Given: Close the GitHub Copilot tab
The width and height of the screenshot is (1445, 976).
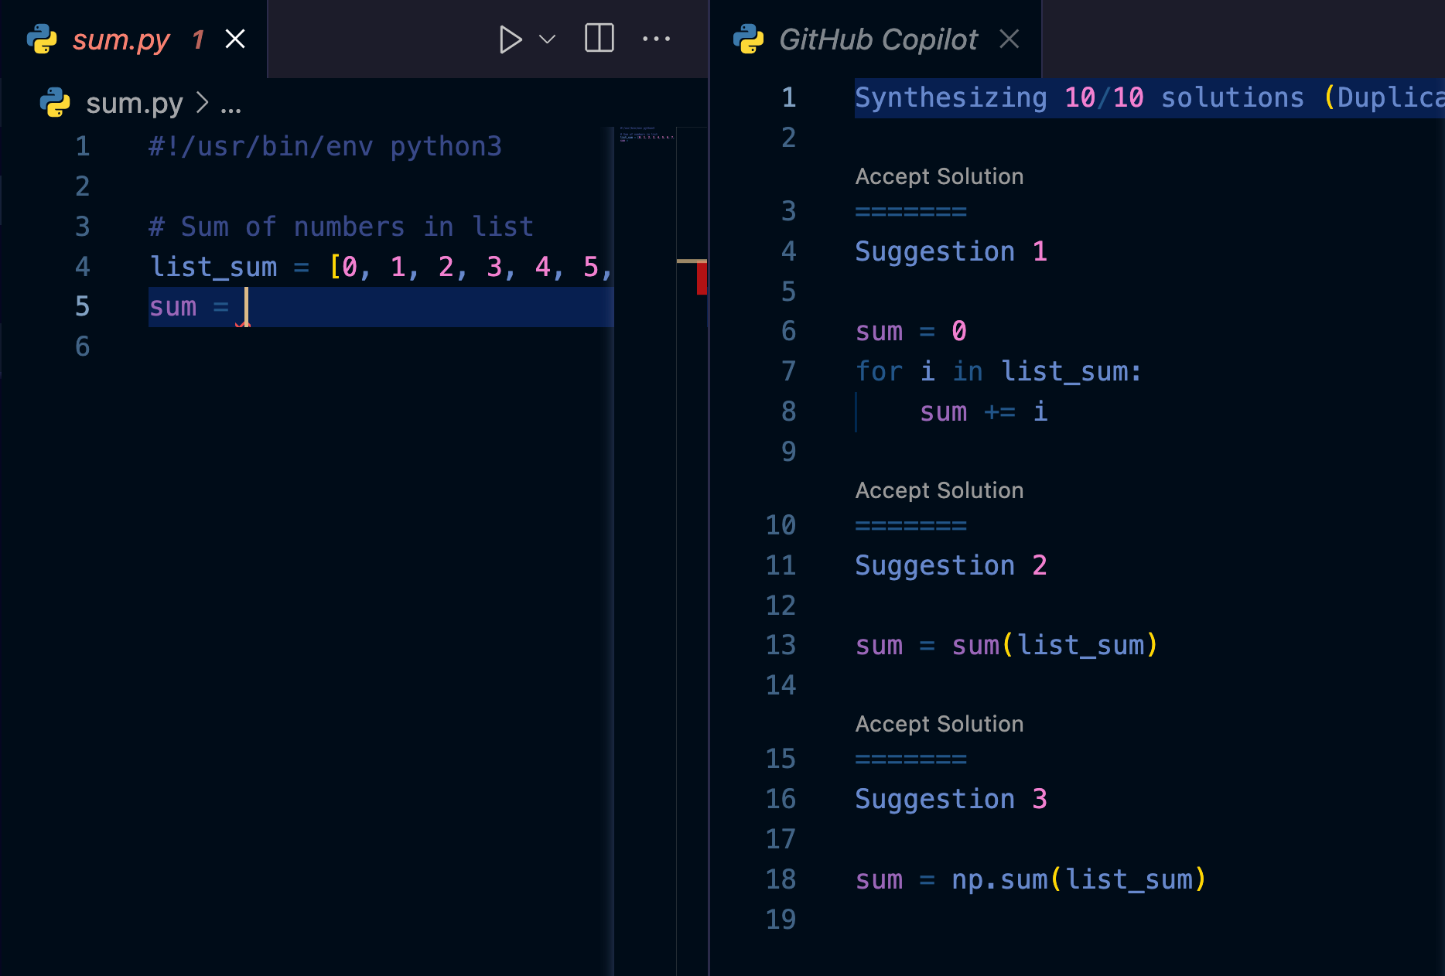Looking at the screenshot, I should (1009, 39).
